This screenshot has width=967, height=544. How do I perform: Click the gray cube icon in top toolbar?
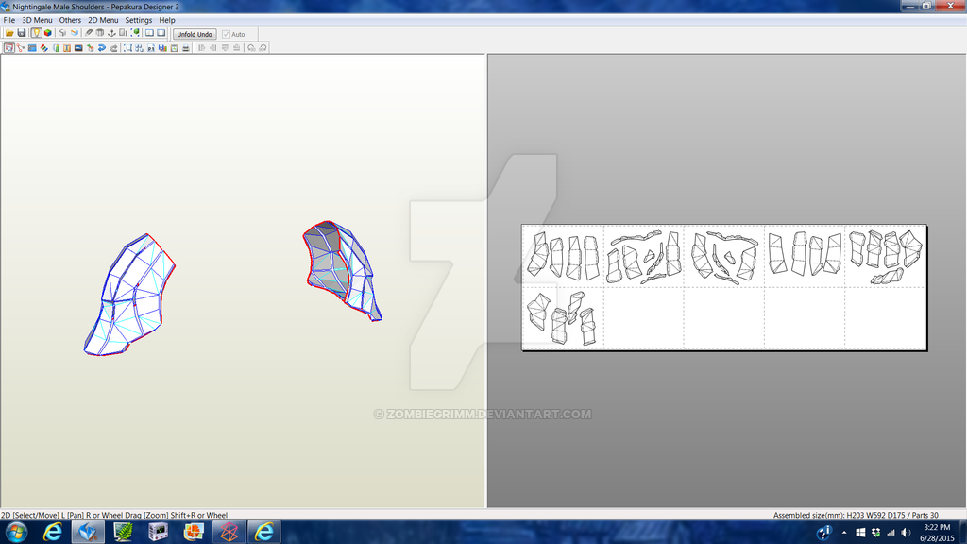[62, 33]
